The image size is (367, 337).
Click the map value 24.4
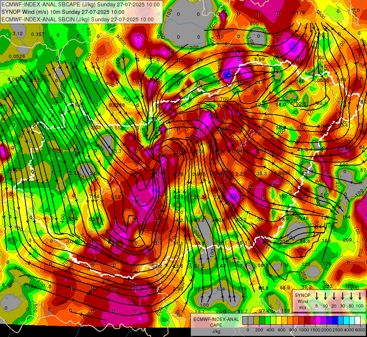[260, 82]
